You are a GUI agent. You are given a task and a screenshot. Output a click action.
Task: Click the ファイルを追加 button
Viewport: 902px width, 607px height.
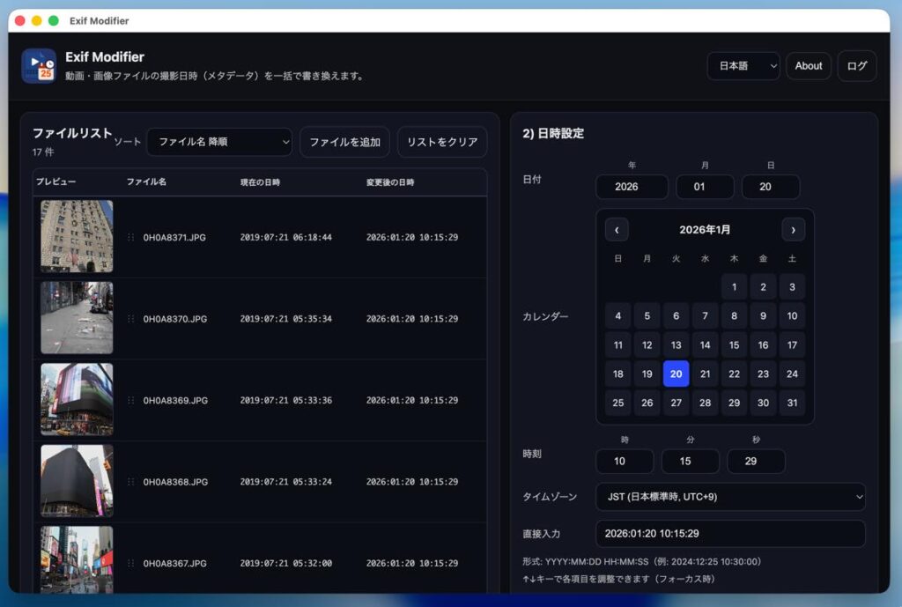click(344, 142)
